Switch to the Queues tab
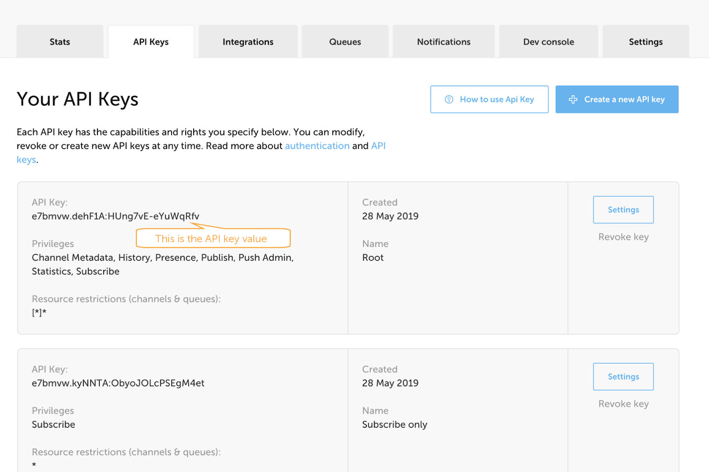The height and width of the screenshot is (472, 709). [345, 42]
